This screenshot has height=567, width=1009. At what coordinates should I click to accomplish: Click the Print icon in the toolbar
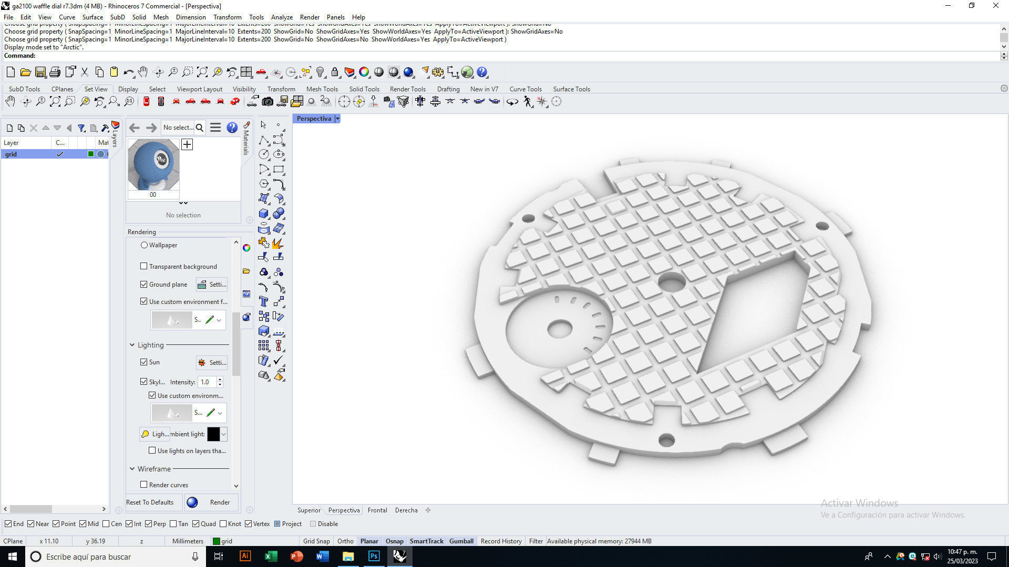click(x=55, y=72)
